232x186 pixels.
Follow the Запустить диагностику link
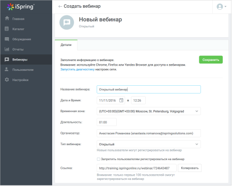(x=78, y=69)
